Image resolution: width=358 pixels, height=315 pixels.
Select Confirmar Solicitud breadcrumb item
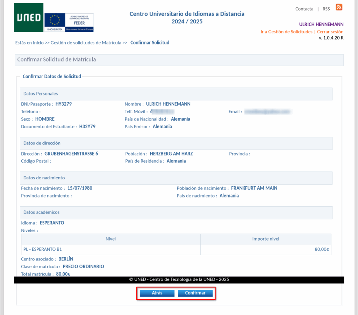tap(150, 43)
